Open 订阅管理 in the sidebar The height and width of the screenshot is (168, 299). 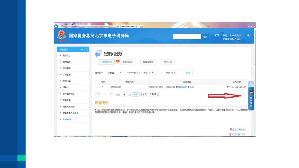pos(66,75)
